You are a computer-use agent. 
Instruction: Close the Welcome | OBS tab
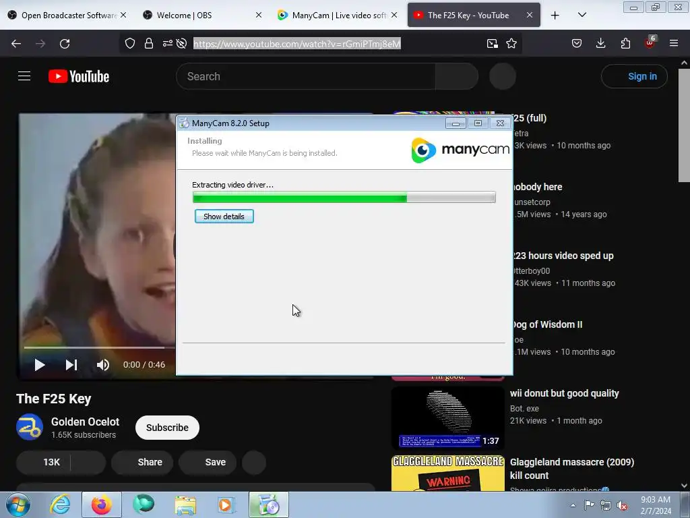259,15
